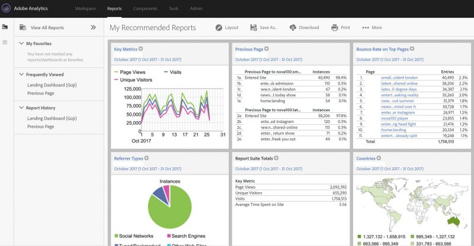Open Previous Page under Frequently Viewed

point(41,93)
